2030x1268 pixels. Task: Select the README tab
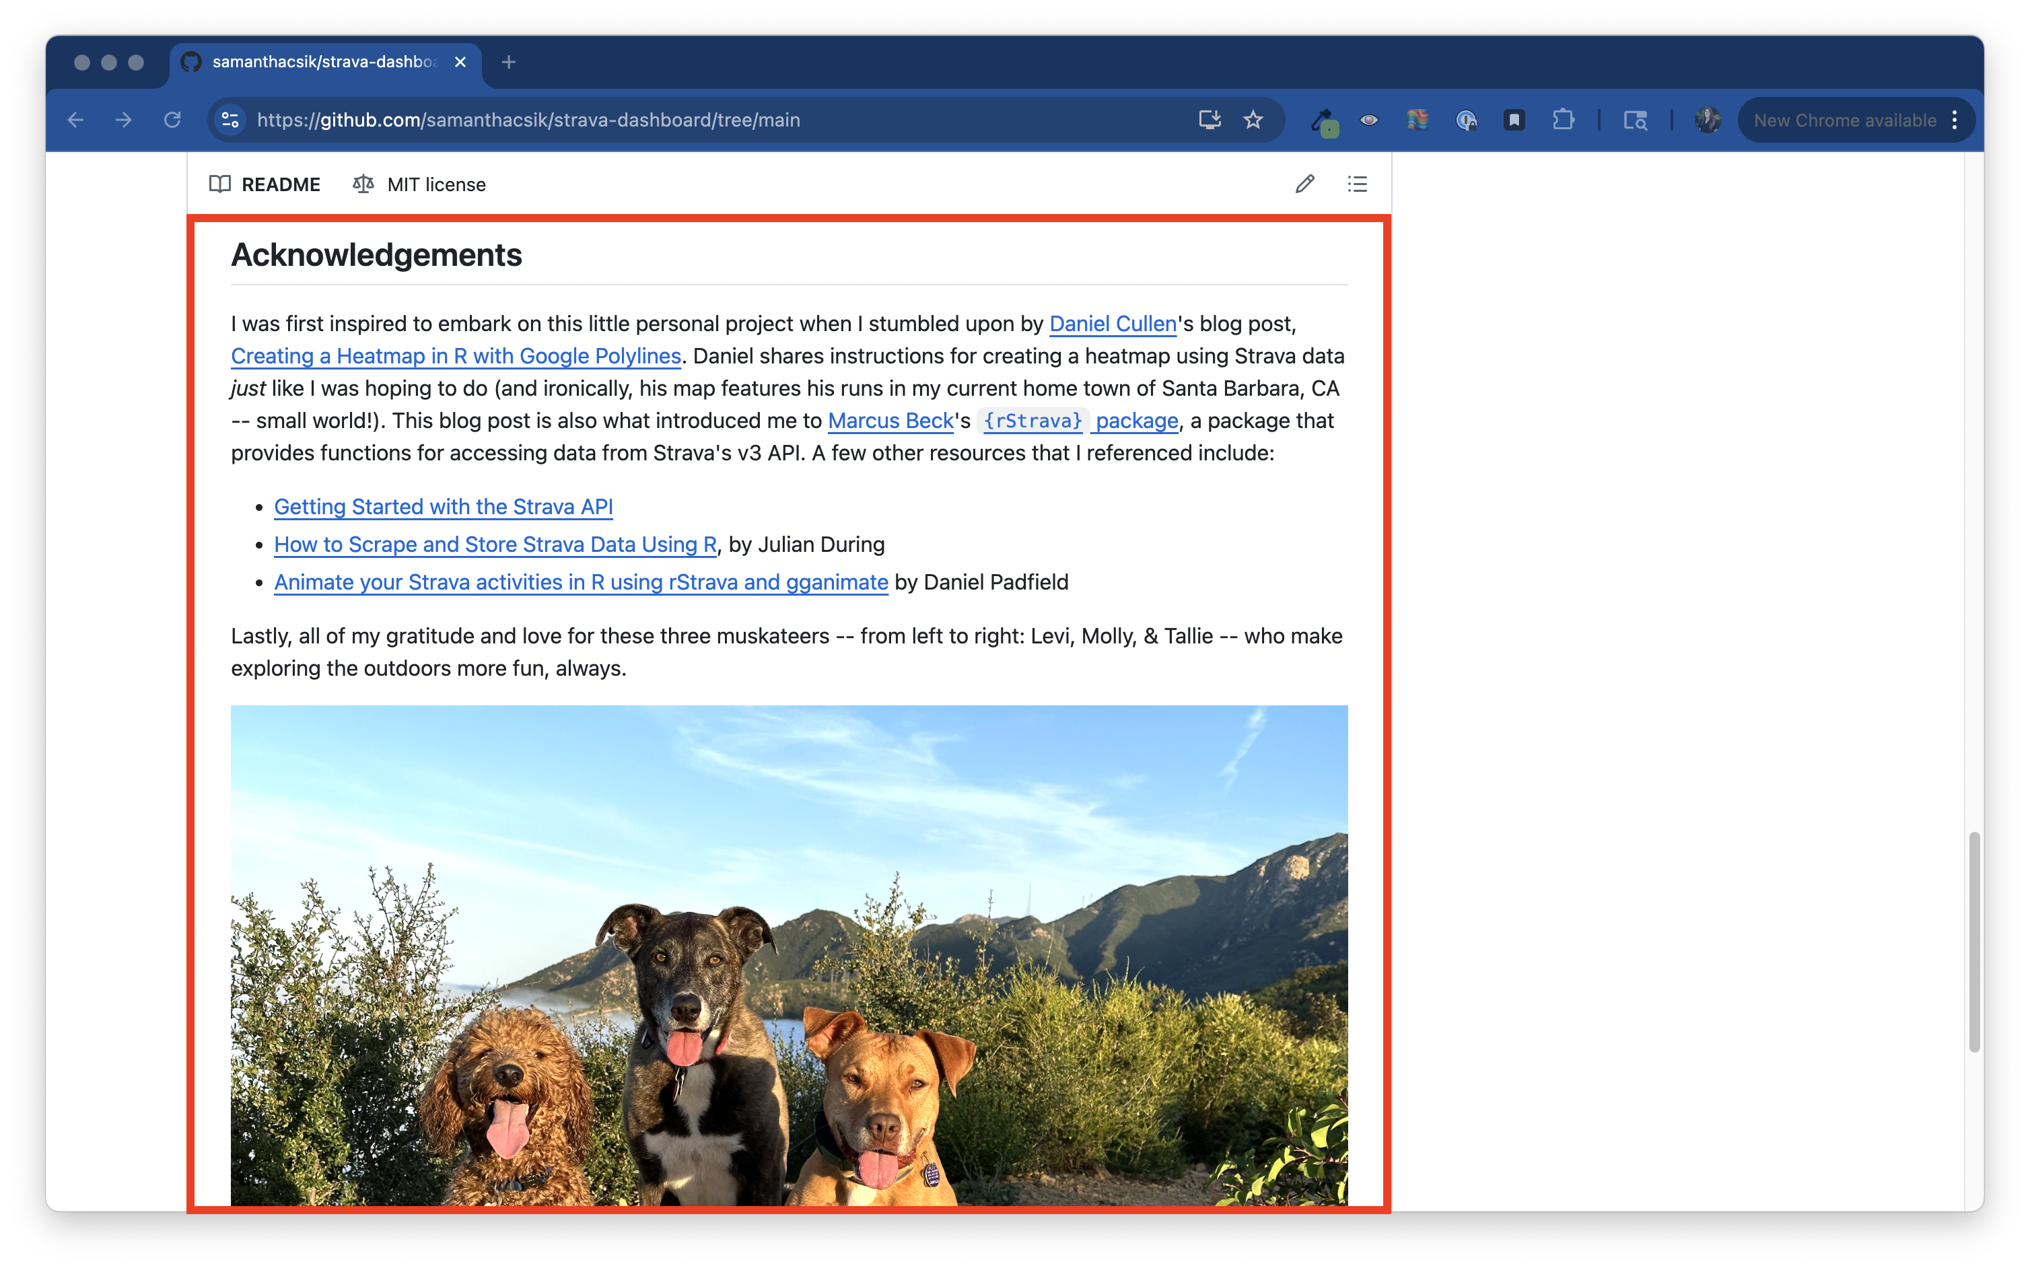coord(265,184)
